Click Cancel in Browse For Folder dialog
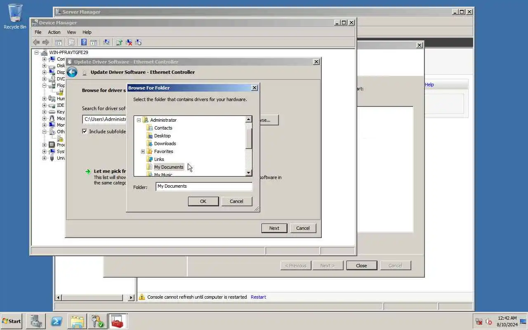This screenshot has height=330, width=528. pos(236,201)
